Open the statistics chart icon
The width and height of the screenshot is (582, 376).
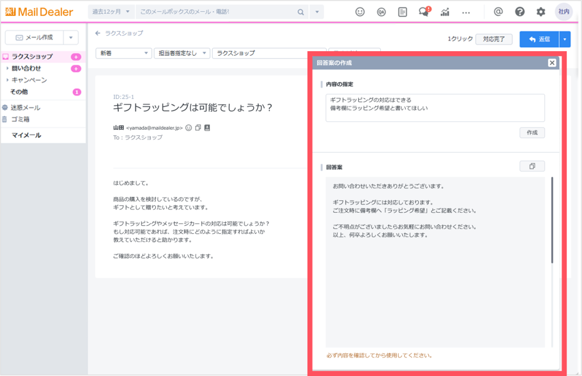point(445,12)
